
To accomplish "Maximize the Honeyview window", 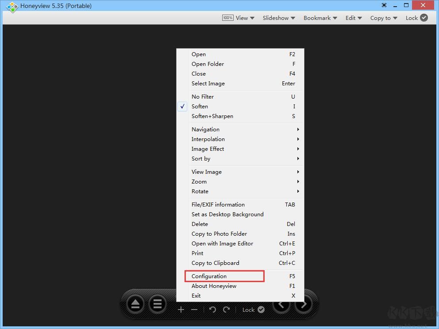I will 406,5.
